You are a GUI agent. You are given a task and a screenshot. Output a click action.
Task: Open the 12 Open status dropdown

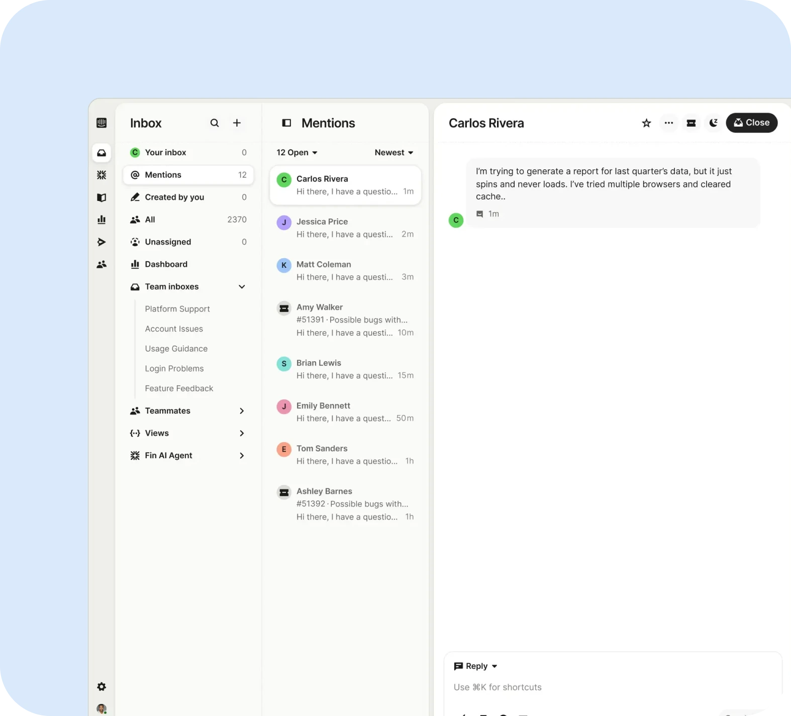click(x=297, y=153)
